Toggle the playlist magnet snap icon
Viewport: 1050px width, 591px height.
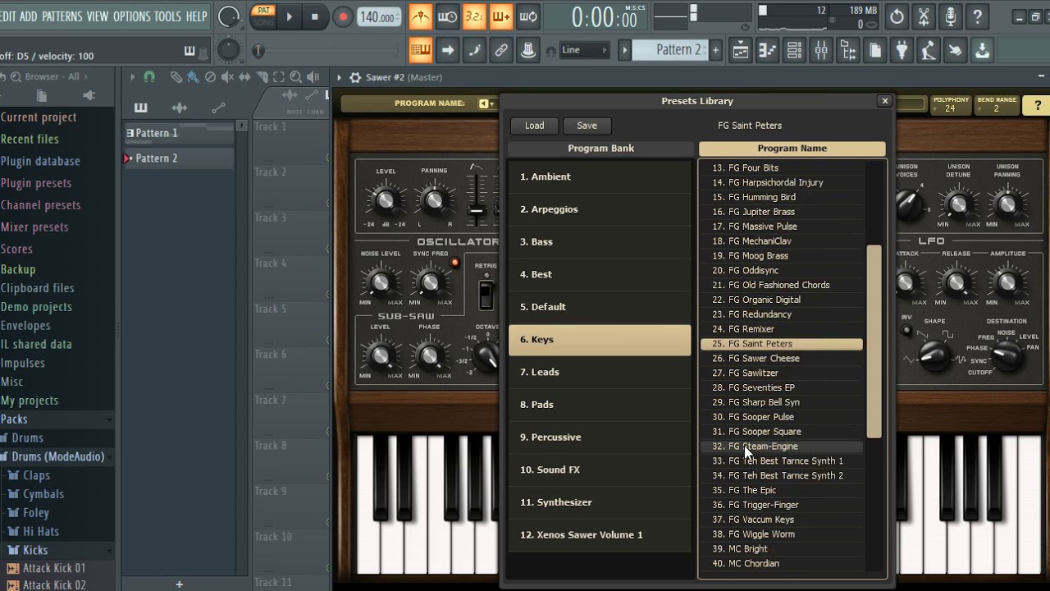click(149, 76)
